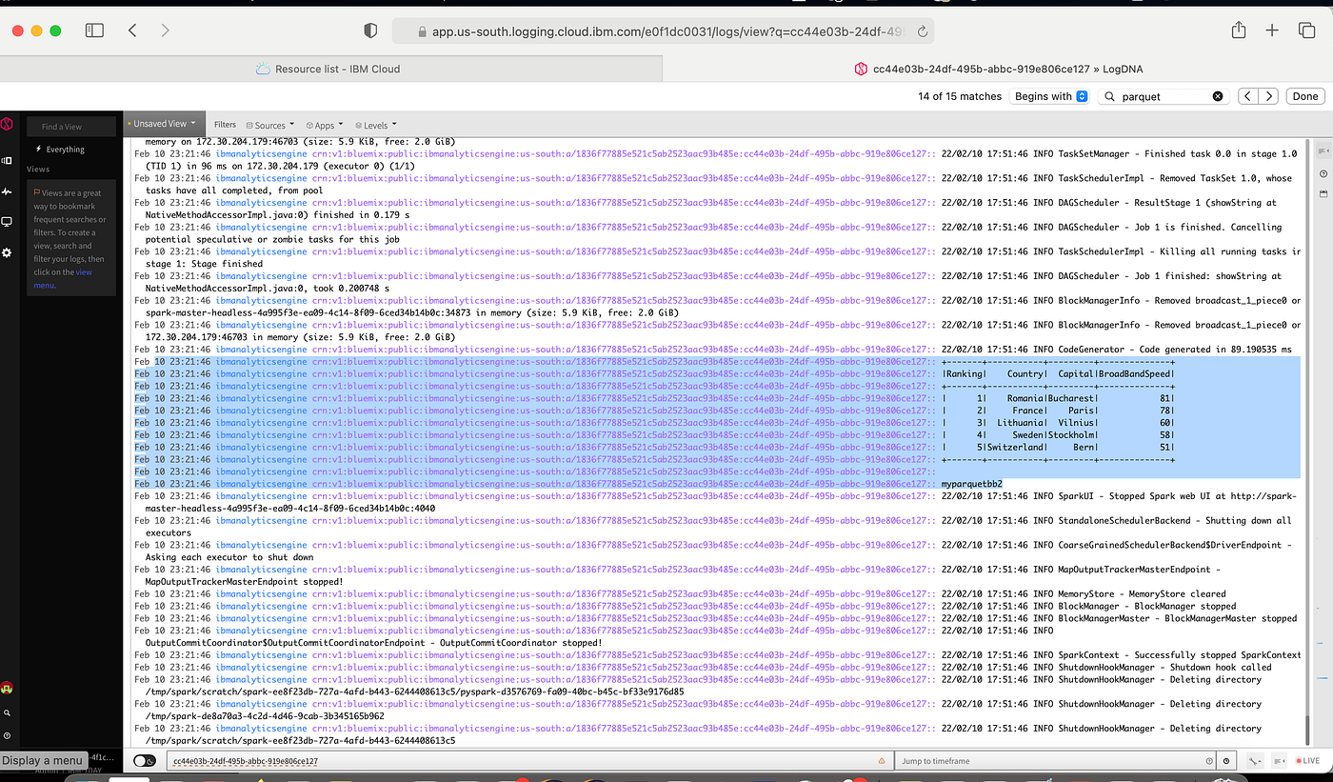The height and width of the screenshot is (782, 1333).
Task: Toggle the Safari sidebar button
Action: tap(94, 30)
